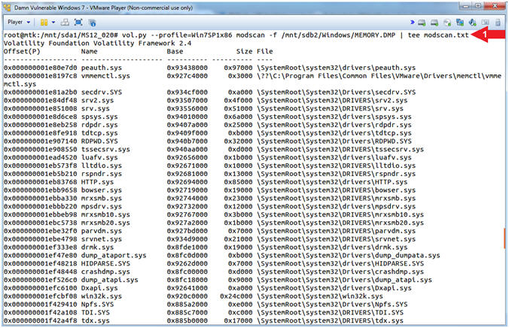
Task: Click the greyed display device icon
Action: pyautogui.click(x=486, y=23)
